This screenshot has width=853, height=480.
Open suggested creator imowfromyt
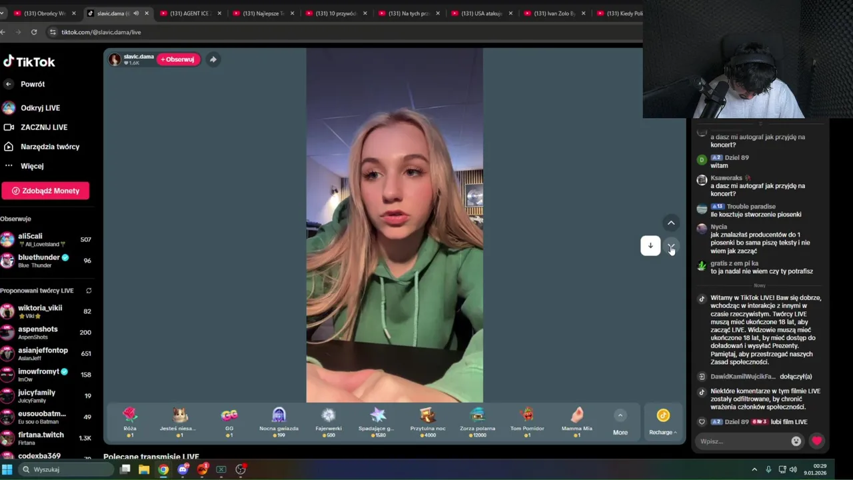coord(46,375)
